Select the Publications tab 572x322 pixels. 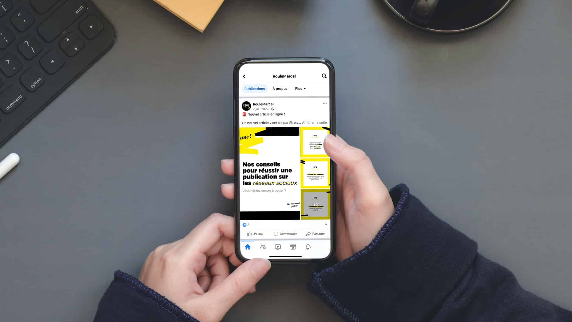coord(254,89)
